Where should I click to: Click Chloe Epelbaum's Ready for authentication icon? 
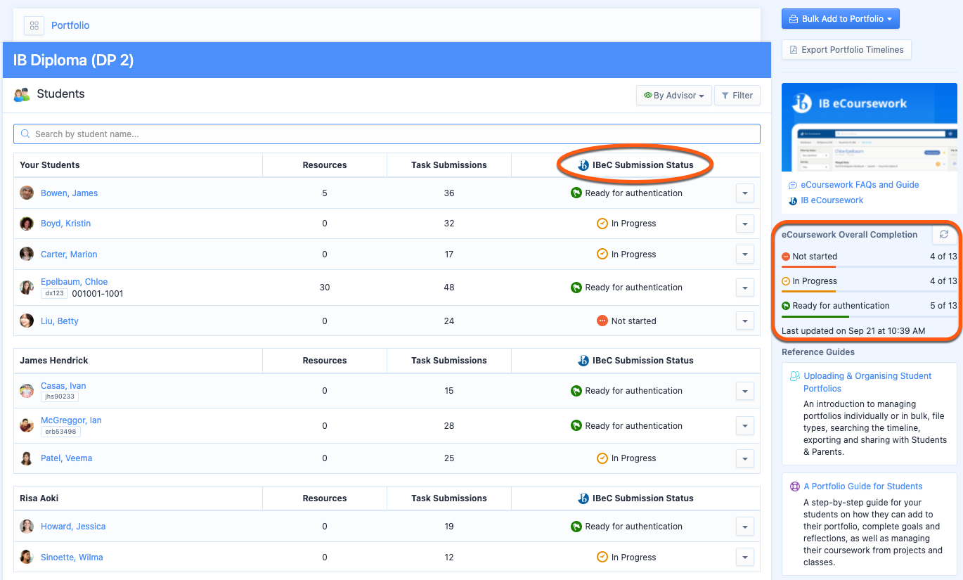point(576,288)
